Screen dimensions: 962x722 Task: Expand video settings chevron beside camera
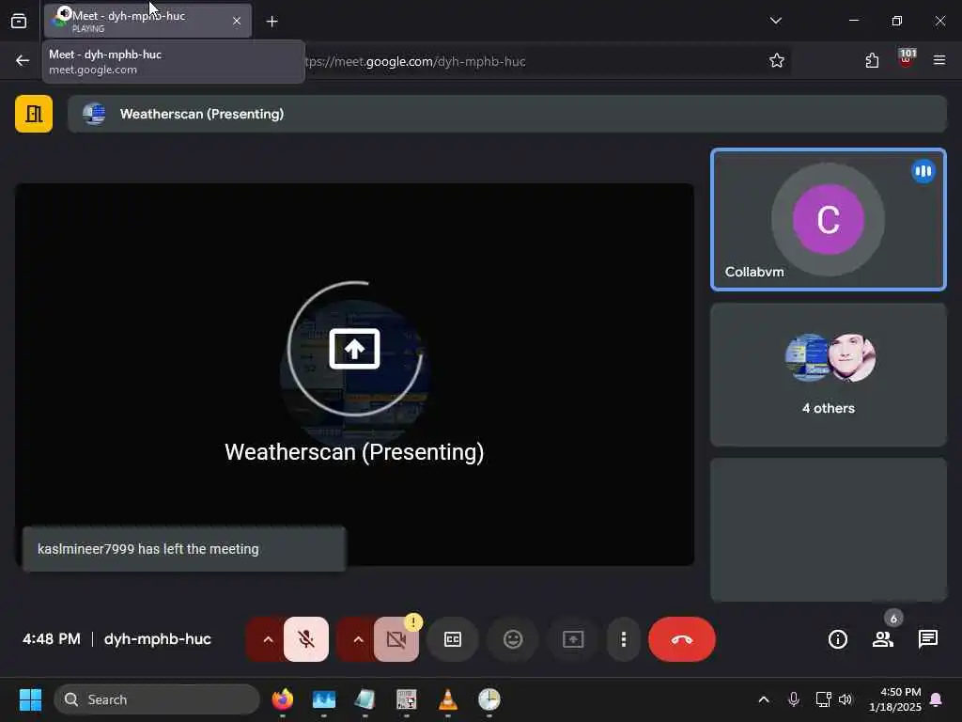pyautogui.click(x=358, y=639)
